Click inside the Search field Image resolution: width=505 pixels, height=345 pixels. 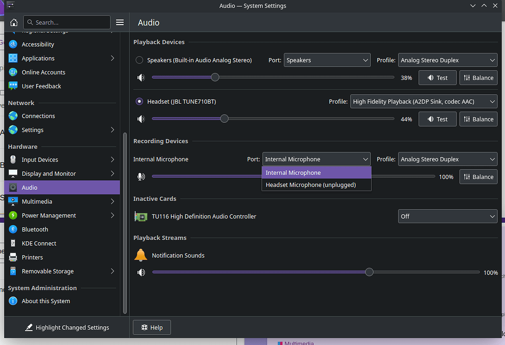point(67,22)
